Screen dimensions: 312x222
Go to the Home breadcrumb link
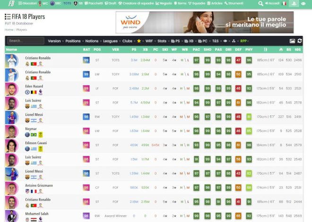pyautogui.click(x=9, y=30)
